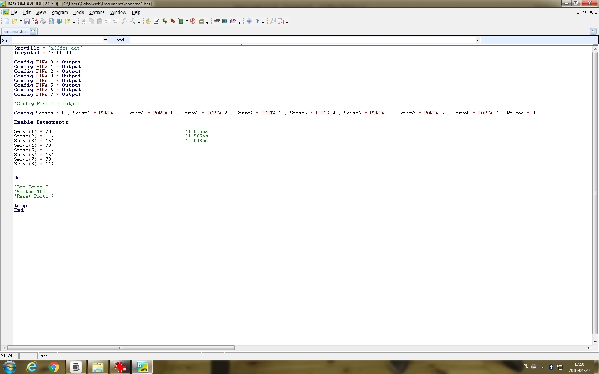Click the red circular stop-style toolbar icon
Screen dimensions: 599x374
pos(193,21)
